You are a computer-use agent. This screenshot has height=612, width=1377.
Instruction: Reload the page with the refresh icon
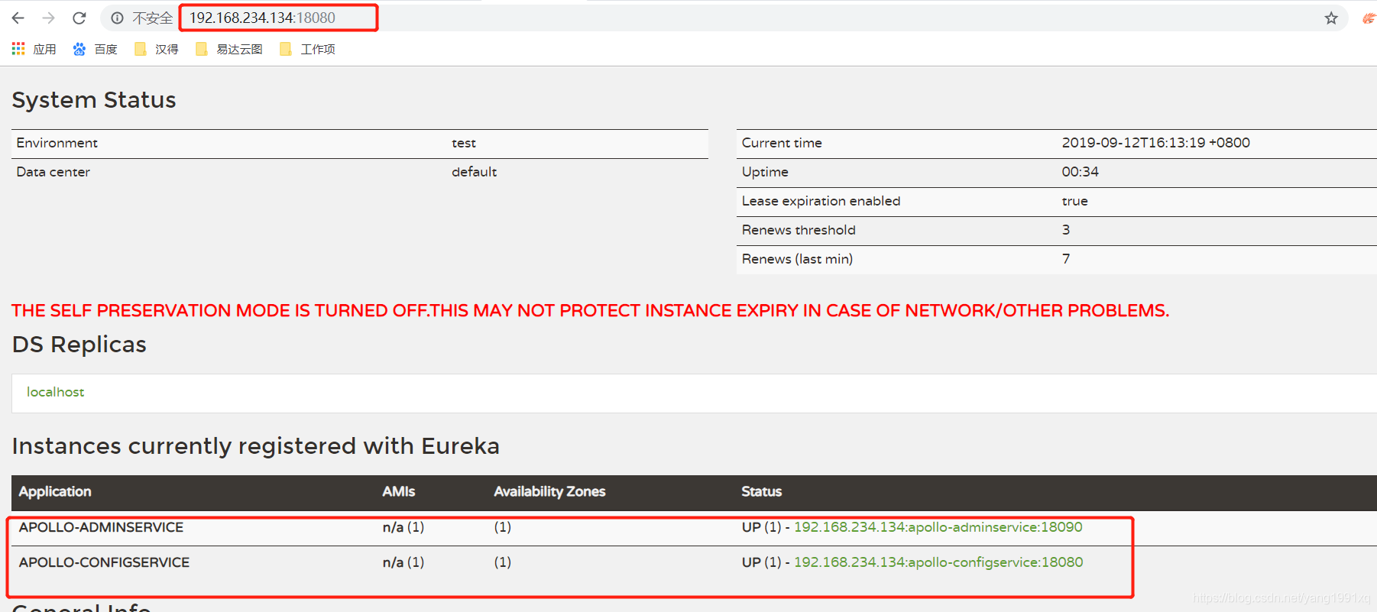[x=79, y=18]
